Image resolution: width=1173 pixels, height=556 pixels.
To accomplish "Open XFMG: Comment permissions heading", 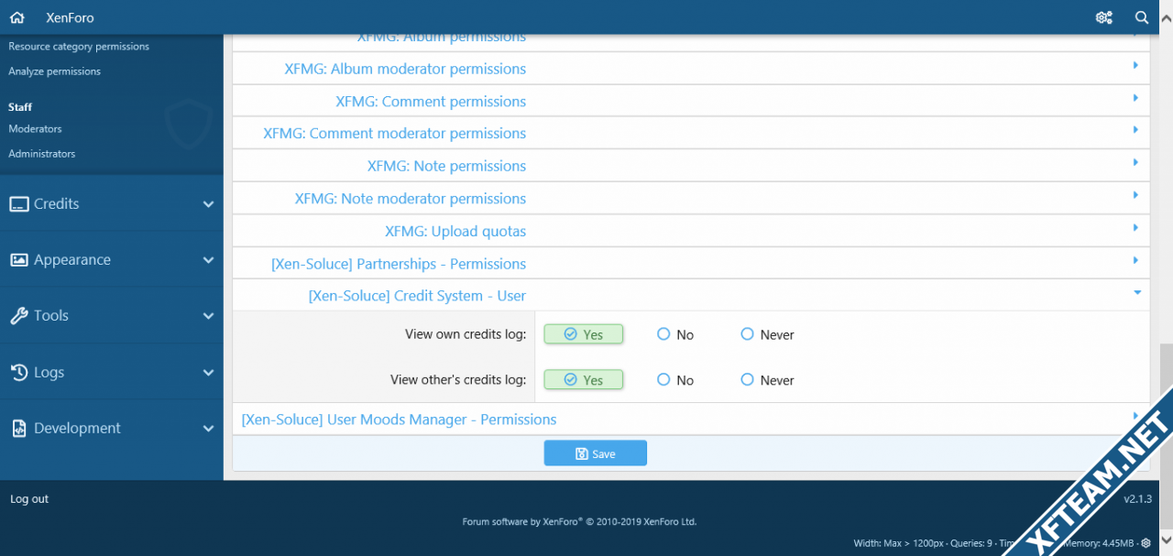I will point(431,102).
